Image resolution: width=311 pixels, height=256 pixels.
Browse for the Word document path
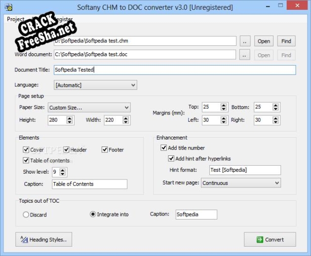pyautogui.click(x=245, y=55)
